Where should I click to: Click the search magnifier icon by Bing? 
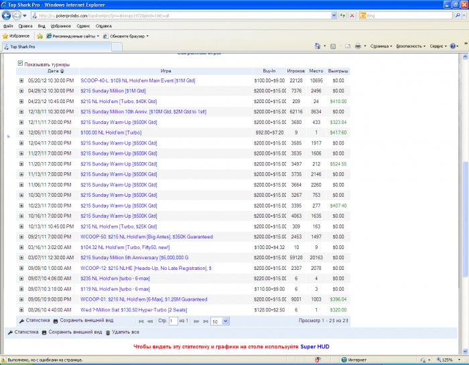click(x=458, y=15)
